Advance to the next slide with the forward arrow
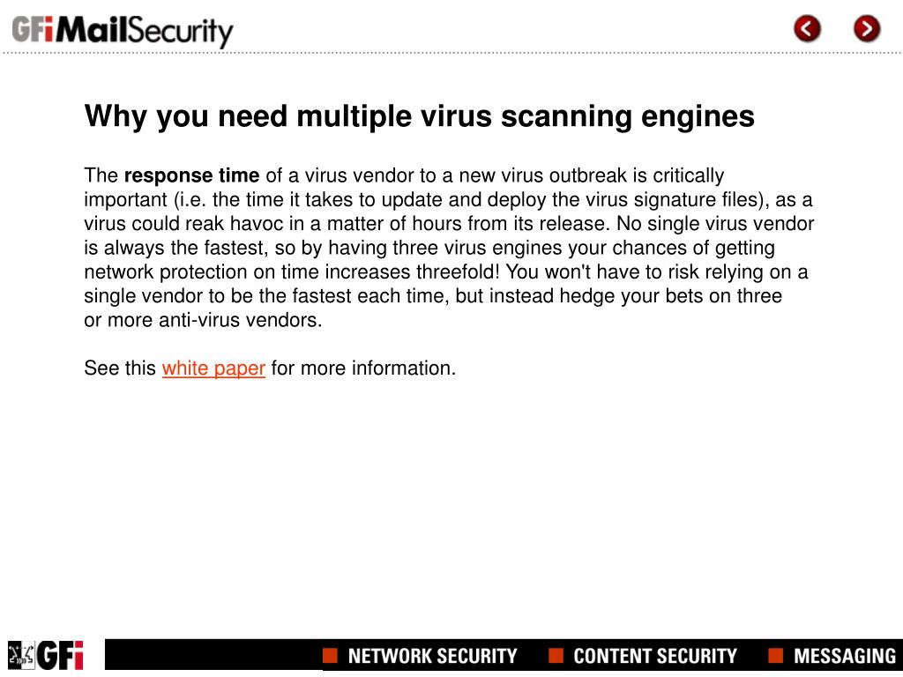The width and height of the screenshot is (903, 677). (867, 29)
